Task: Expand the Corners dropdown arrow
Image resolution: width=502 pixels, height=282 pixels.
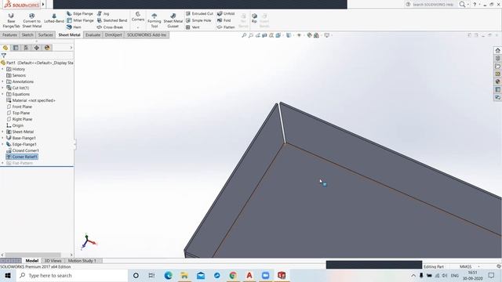Action: [138, 27]
